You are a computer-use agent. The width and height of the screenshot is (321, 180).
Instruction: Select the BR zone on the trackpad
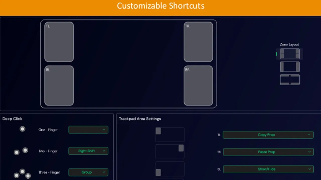[x=198, y=85]
